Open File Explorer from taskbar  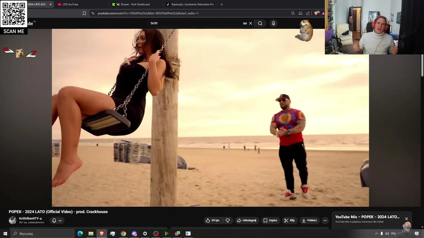point(91,234)
